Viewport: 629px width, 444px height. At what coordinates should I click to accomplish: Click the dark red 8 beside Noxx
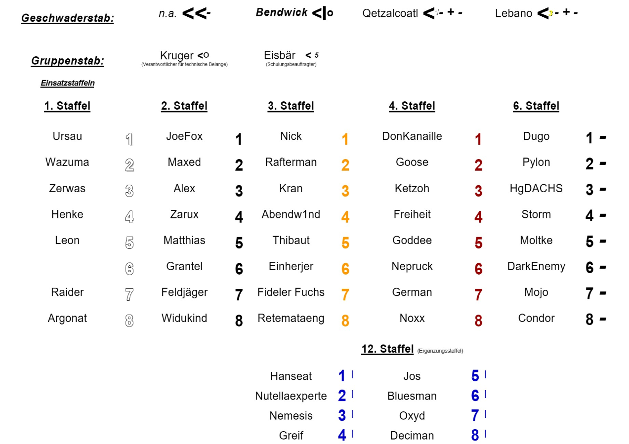(x=478, y=321)
